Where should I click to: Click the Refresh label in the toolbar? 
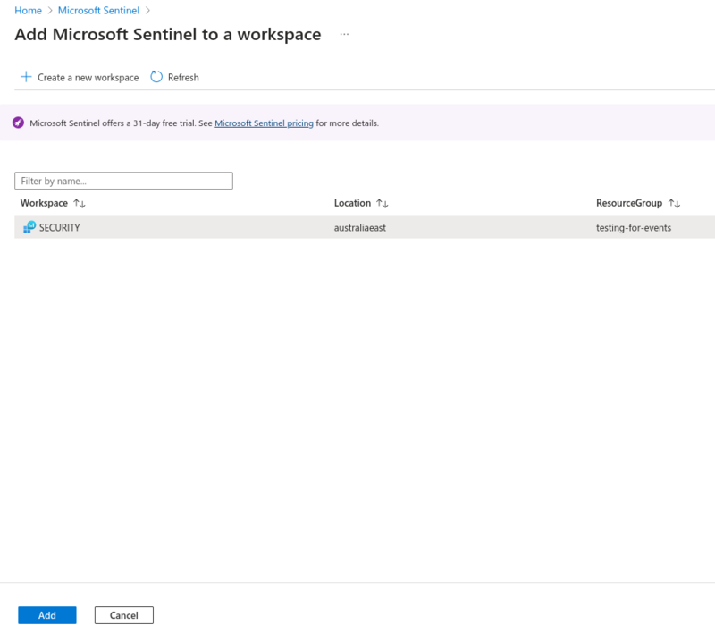click(183, 78)
